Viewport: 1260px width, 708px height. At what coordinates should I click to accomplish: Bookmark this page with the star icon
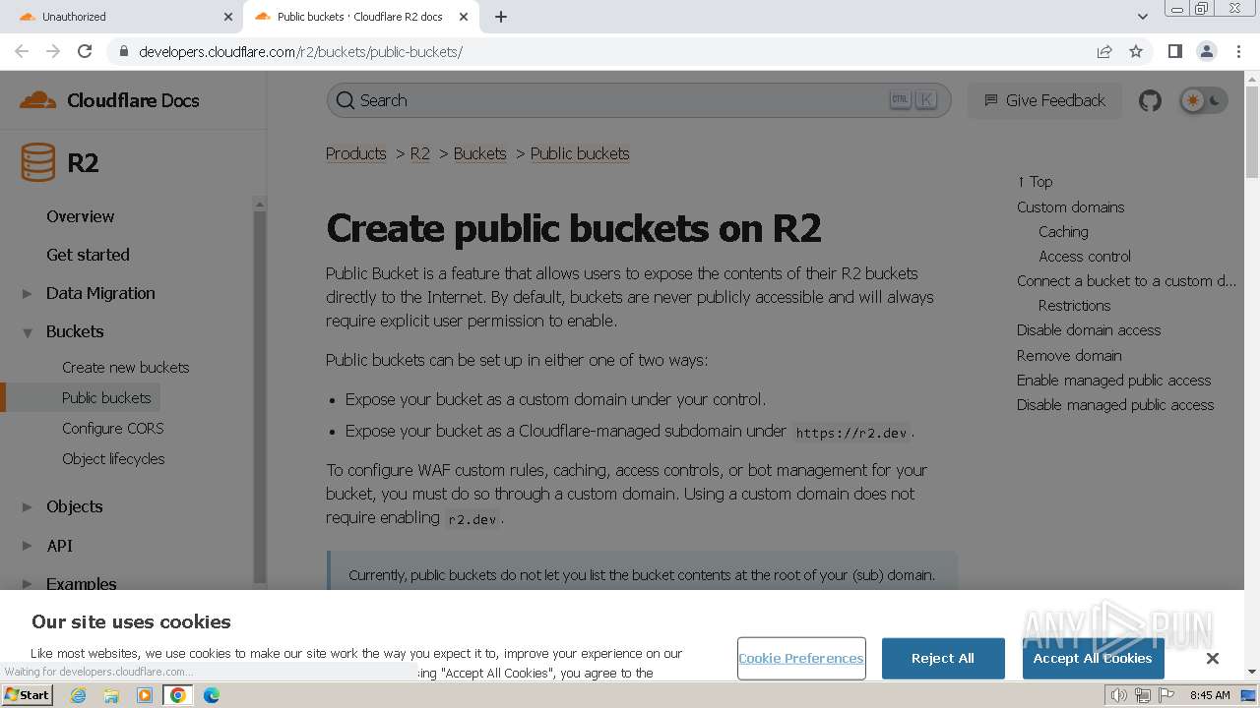pos(1136,51)
